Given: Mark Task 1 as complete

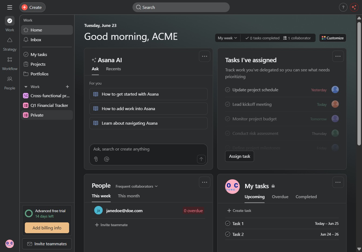Looking at the screenshot, I should tap(228, 223).
